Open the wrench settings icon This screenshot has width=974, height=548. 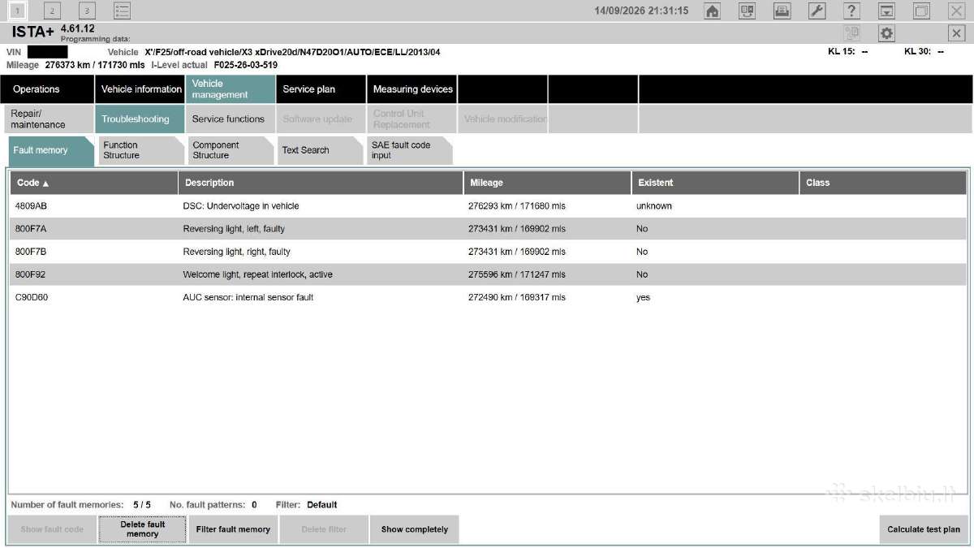click(x=817, y=11)
